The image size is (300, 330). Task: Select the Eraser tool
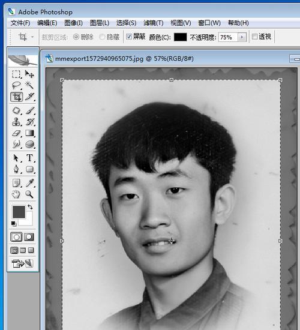(x=16, y=133)
